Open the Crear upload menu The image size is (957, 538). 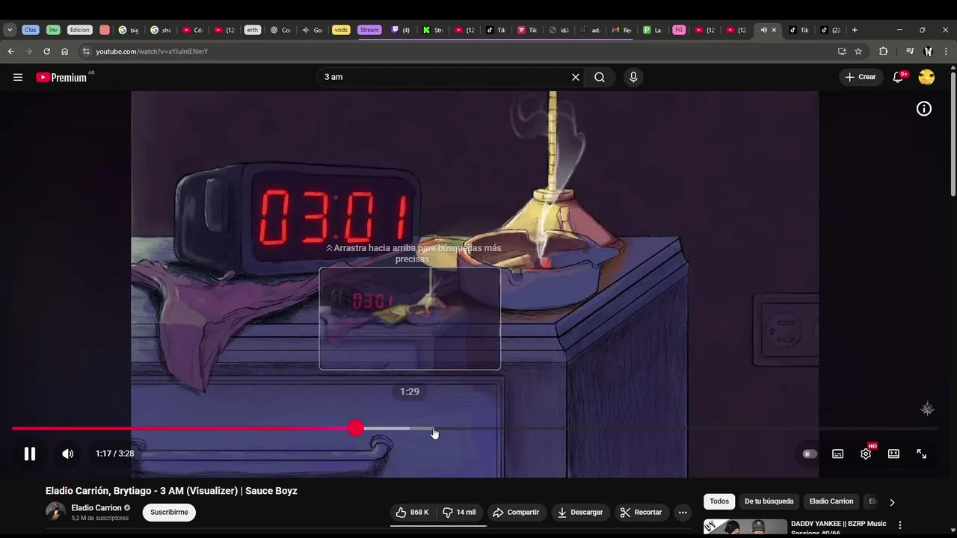point(861,77)
